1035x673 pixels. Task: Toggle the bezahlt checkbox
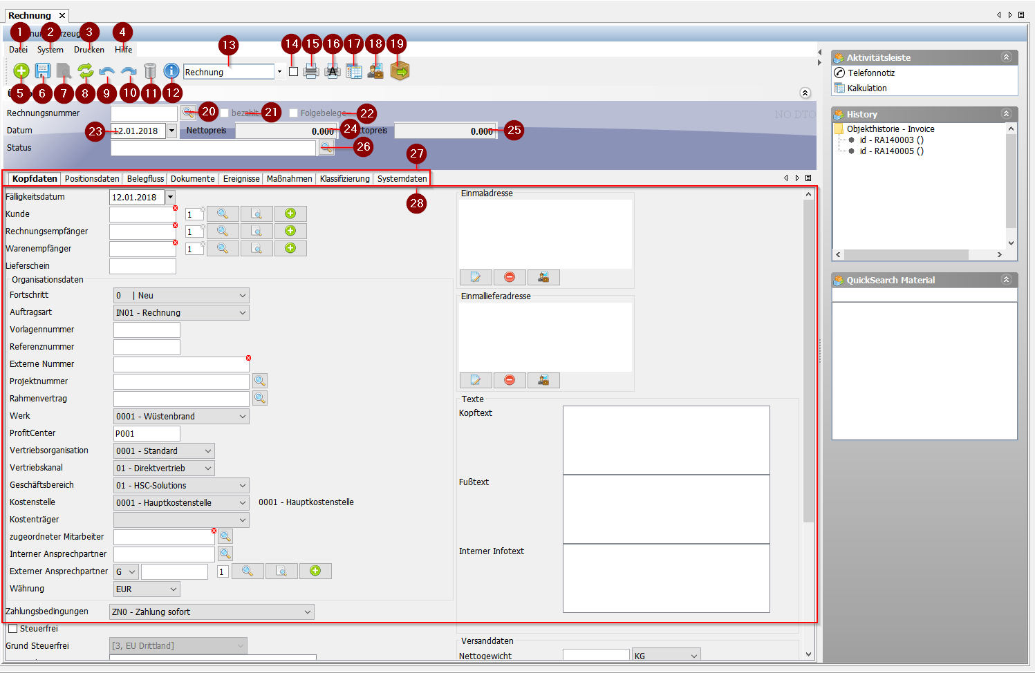click(x=224, y=113)
